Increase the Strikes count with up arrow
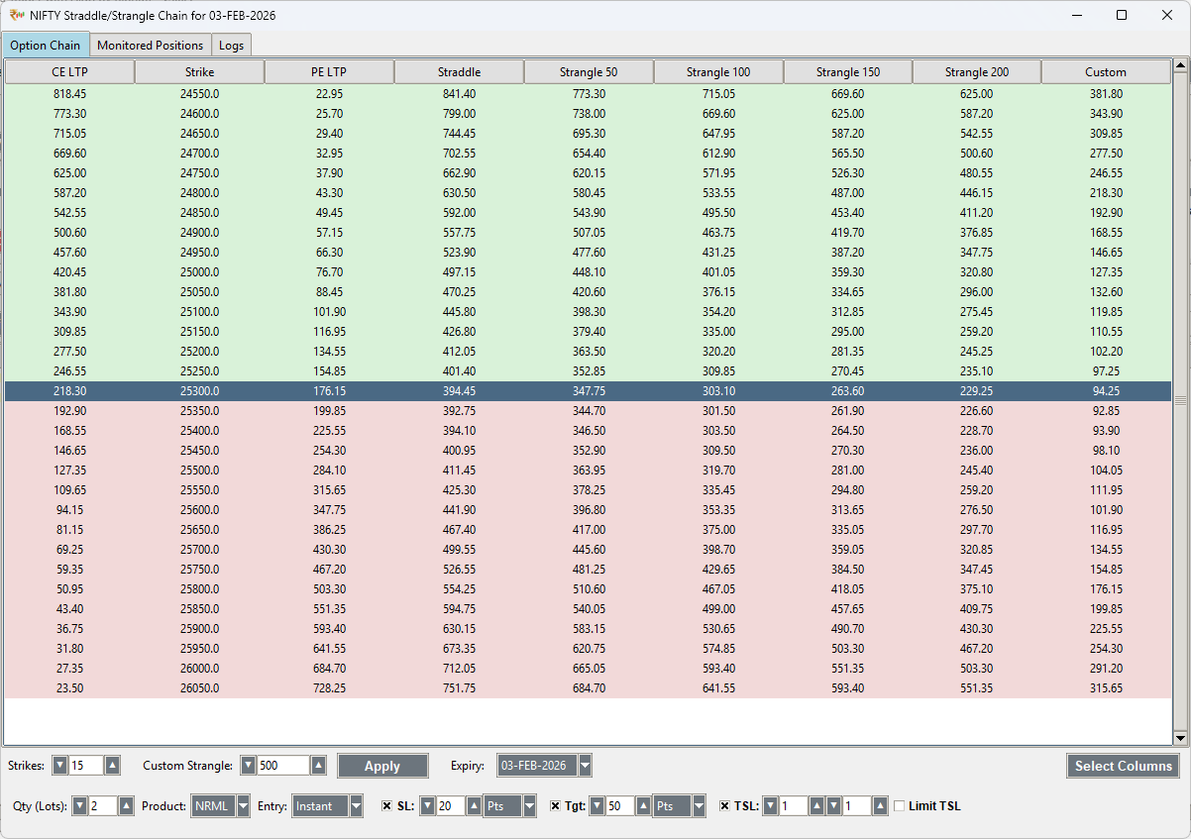Image resolution: width=1191 pixels, height=839 pixels. click(112, 766)
